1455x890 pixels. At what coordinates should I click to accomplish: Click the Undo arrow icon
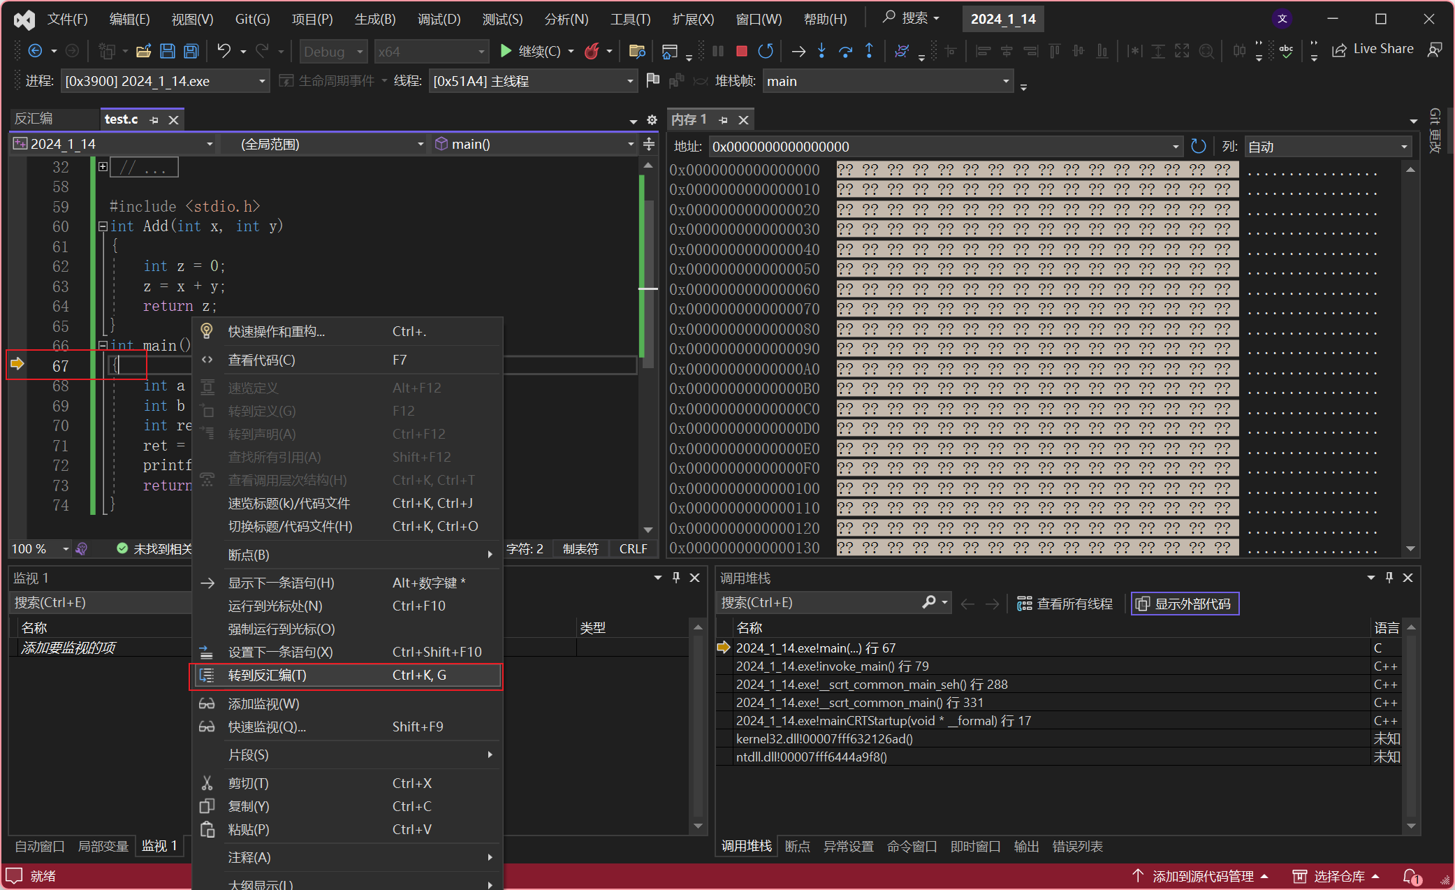224,51
